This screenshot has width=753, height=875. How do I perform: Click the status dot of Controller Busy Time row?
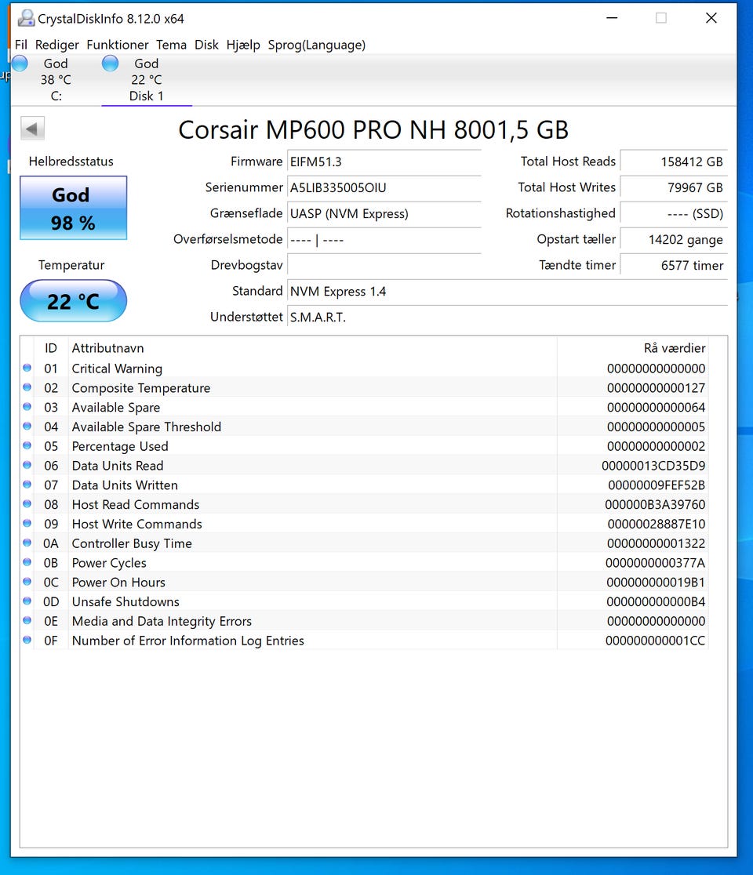27,543
